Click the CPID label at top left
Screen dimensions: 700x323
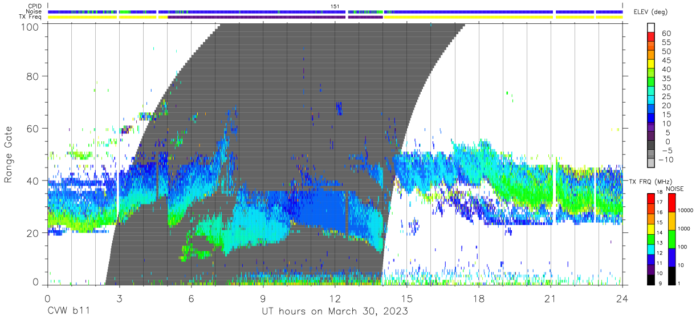click(34, 6)
